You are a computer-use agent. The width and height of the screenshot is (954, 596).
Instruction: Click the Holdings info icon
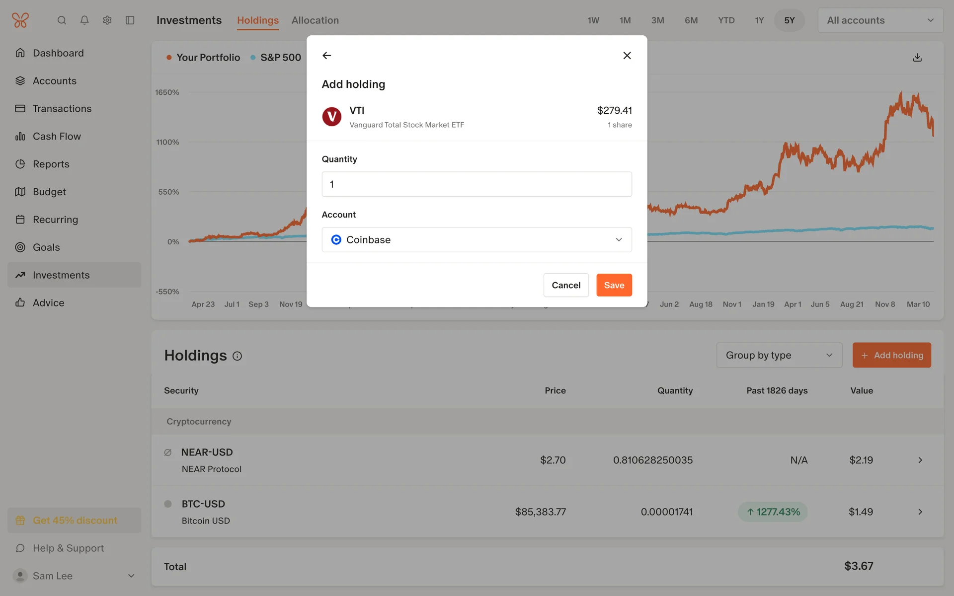tap(238, 356)
